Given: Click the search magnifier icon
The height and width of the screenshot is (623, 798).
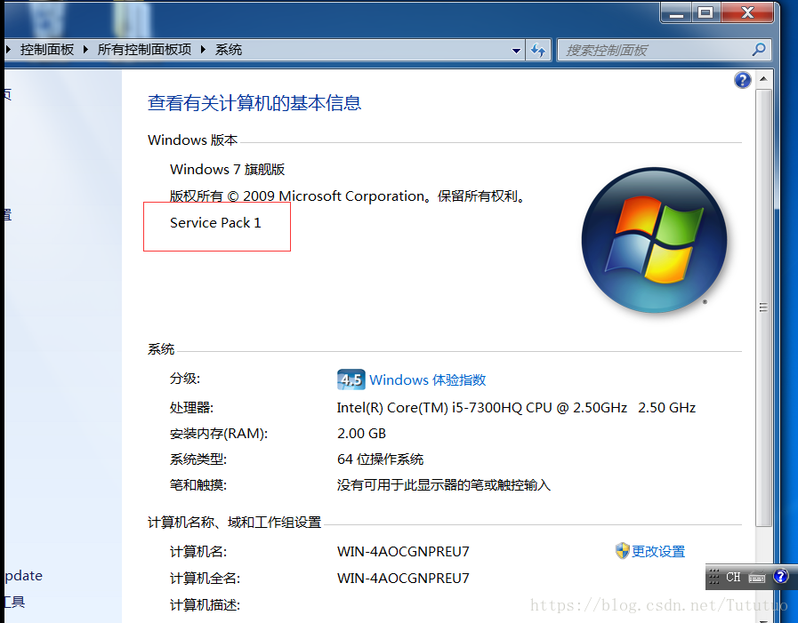Looking at the screenshot, I should [x=759, y=50].
